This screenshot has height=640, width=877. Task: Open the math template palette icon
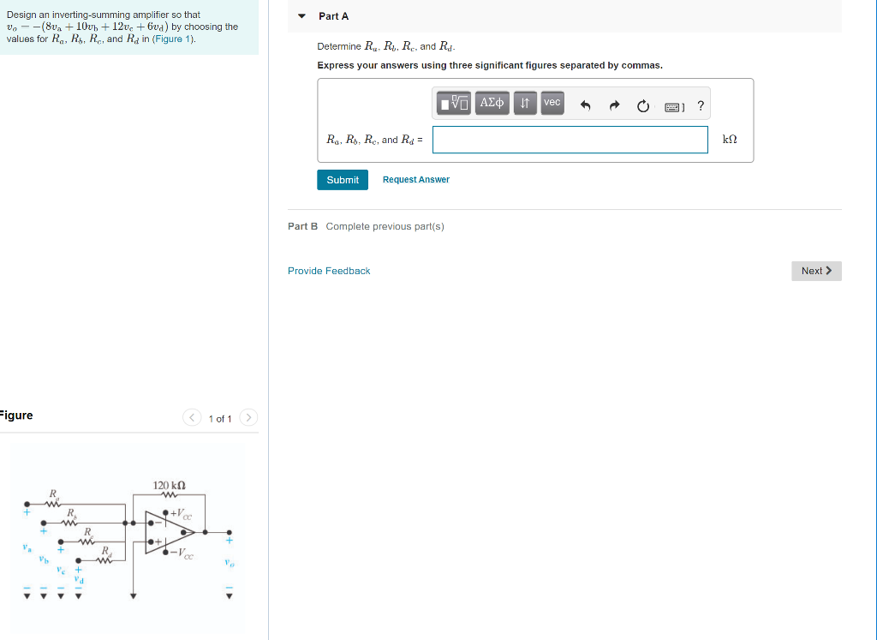pyautogui.click(x=453, y=102)
